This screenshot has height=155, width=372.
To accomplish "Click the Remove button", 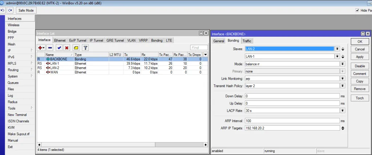I will [360, 89].
